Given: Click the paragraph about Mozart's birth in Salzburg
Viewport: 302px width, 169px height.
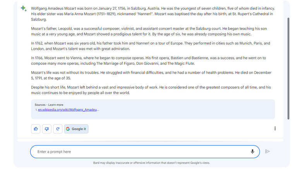Looking at the screenshot, I should (153, 14).
